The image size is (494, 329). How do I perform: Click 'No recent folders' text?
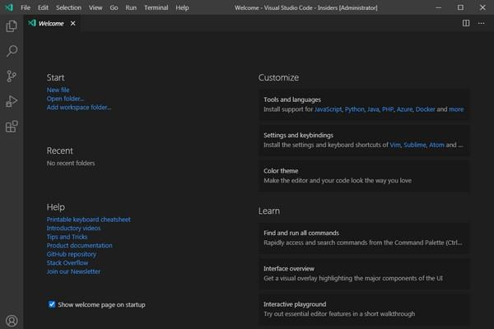pyautogui.click(x=71, y=163)
